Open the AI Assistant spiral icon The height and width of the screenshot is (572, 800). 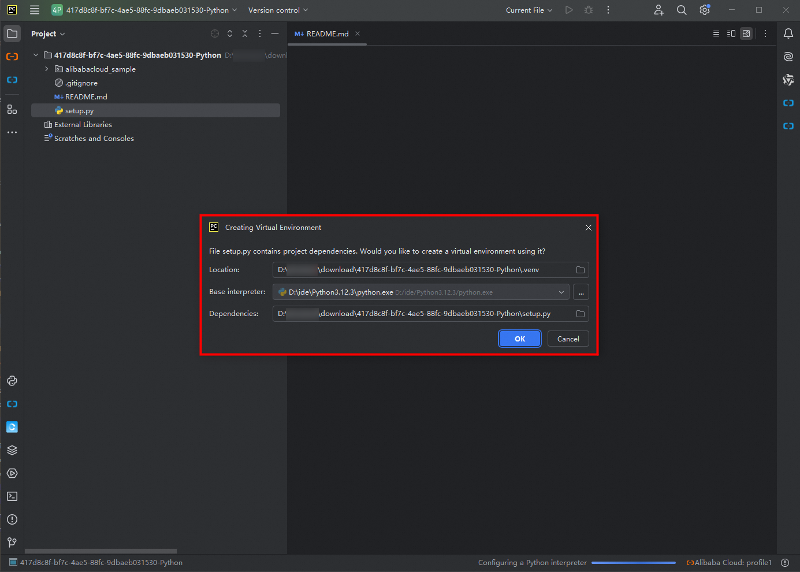[788, 57]
